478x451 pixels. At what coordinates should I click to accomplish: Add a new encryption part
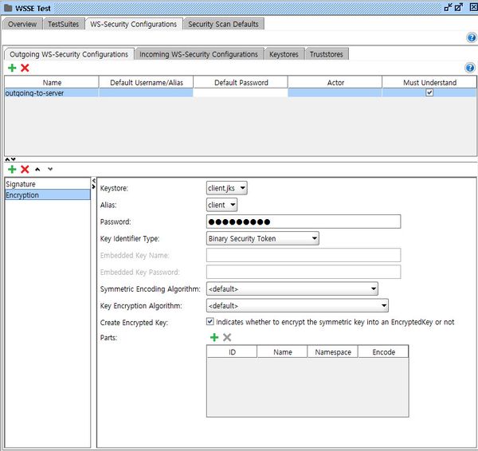click(x=214, y=338)
